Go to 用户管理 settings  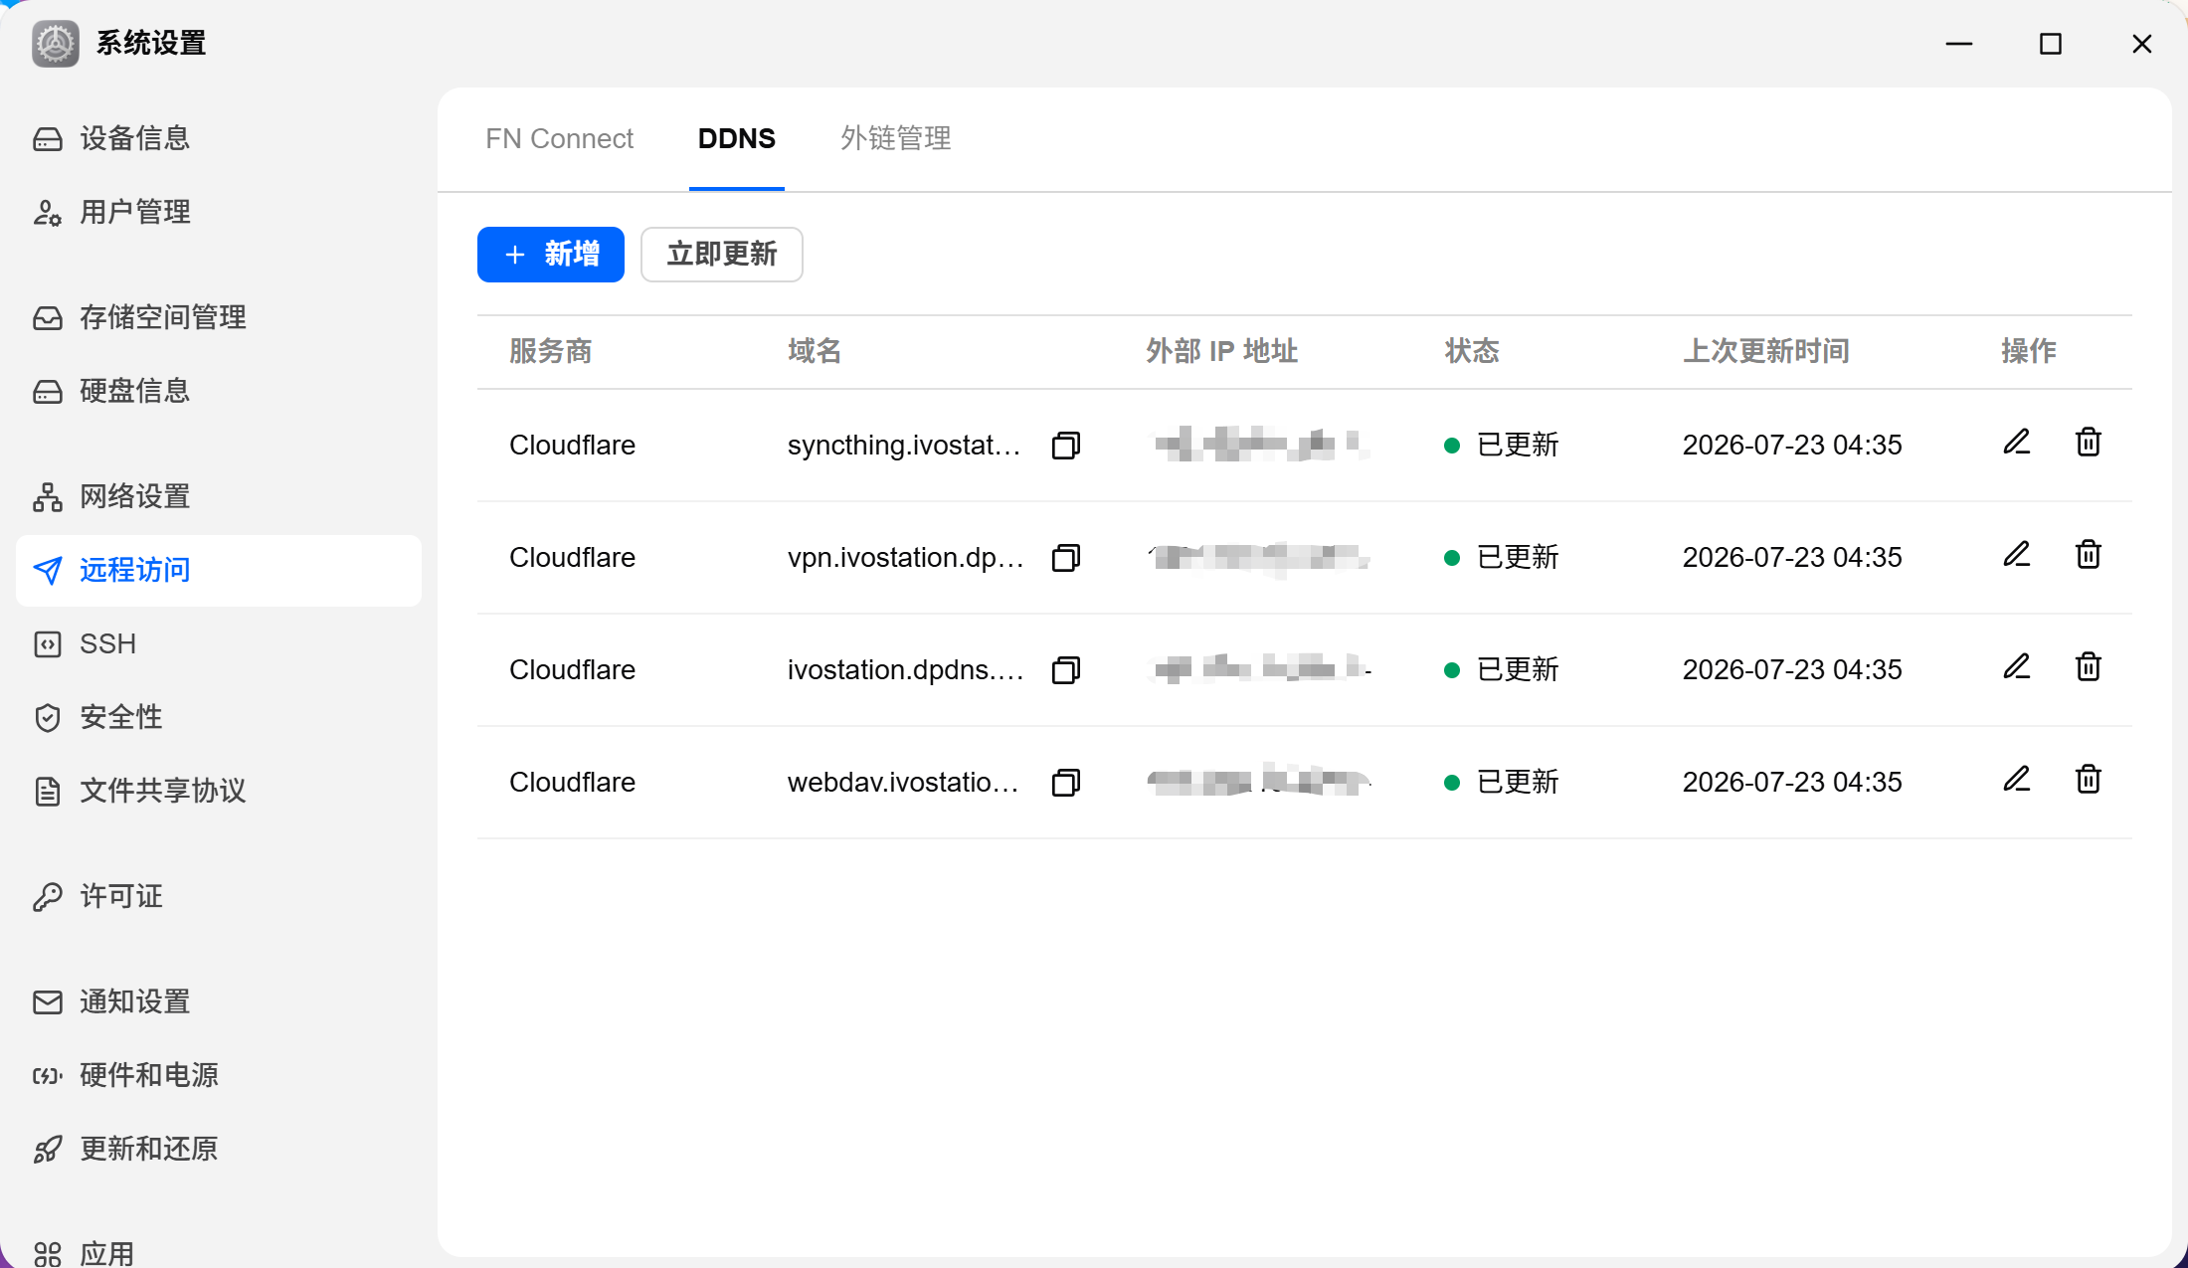click(x=219, y=212)
